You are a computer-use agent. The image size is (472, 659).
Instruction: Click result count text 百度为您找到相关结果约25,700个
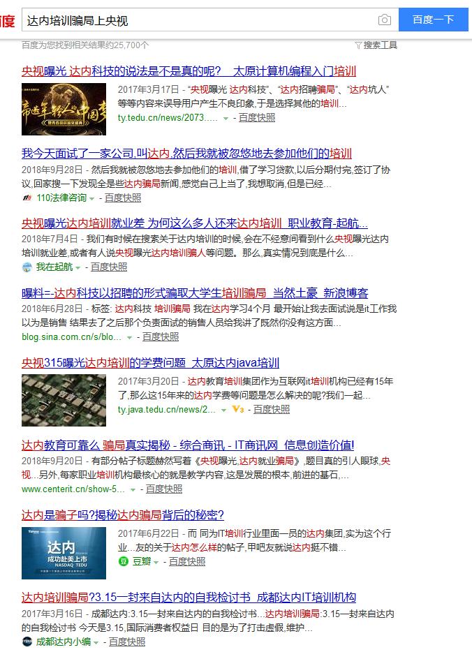pyautogui.click(x=85, y=45)
